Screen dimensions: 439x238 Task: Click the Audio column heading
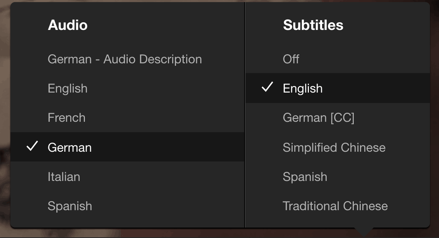67,25
